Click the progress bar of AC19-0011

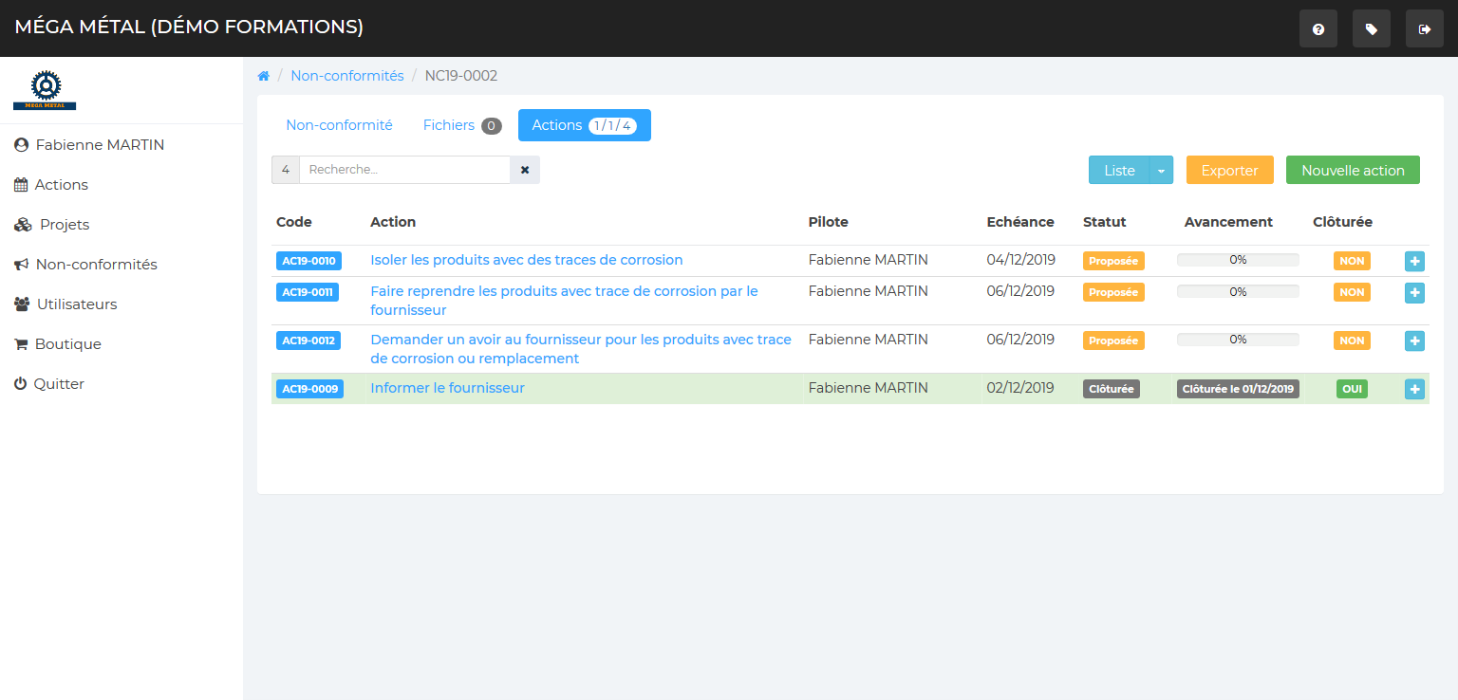coord(1238,292)
